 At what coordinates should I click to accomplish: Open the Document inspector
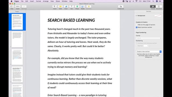[x=159, y=6]
